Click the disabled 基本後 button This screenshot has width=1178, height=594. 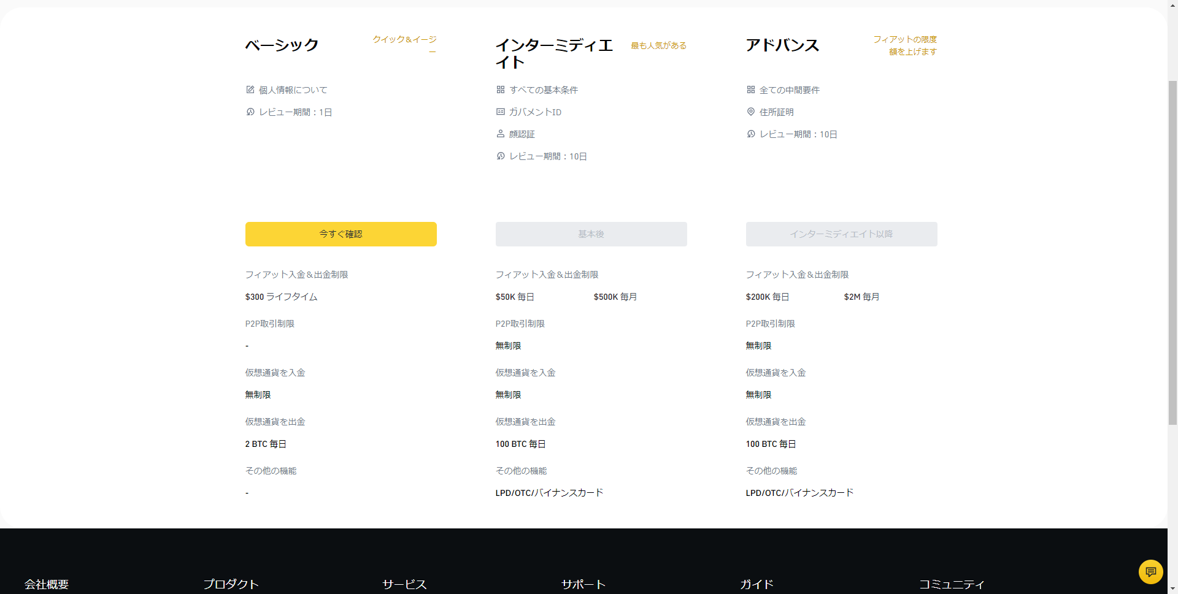[x=591, y=234]
